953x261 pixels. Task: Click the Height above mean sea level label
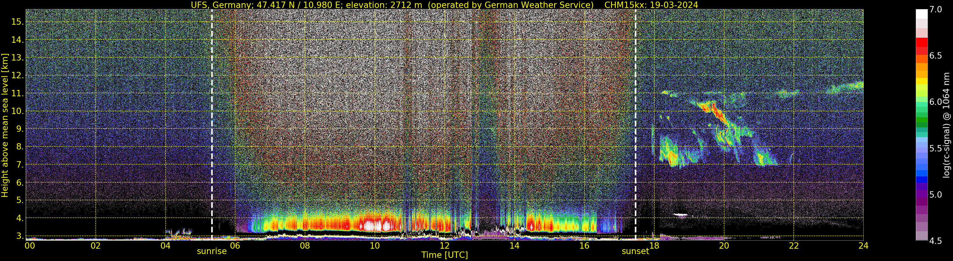pyautogui.click(x=5, y=125)
